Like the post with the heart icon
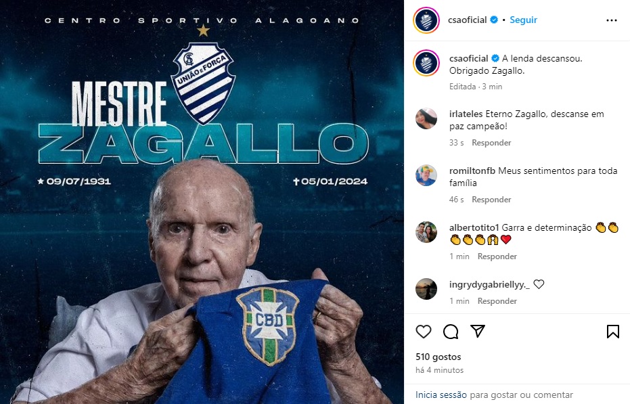The image size is (630, 404). pos(423,332)
